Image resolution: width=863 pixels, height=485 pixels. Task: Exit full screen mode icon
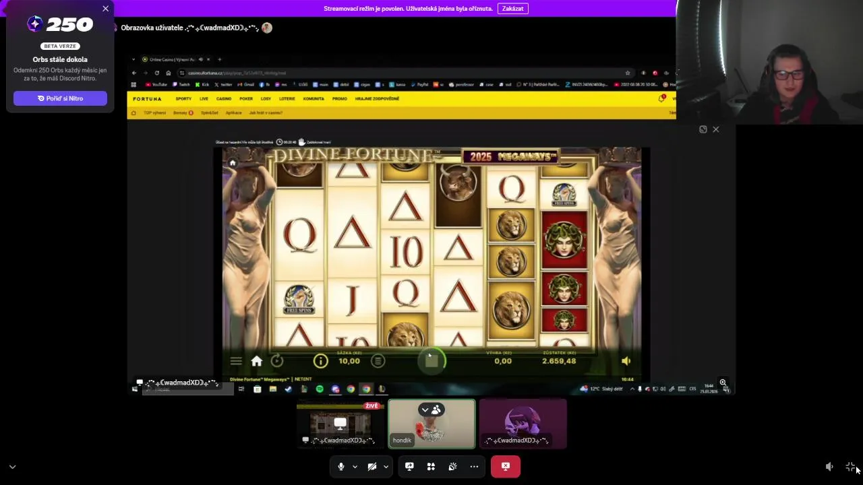[x=850, y=466]
